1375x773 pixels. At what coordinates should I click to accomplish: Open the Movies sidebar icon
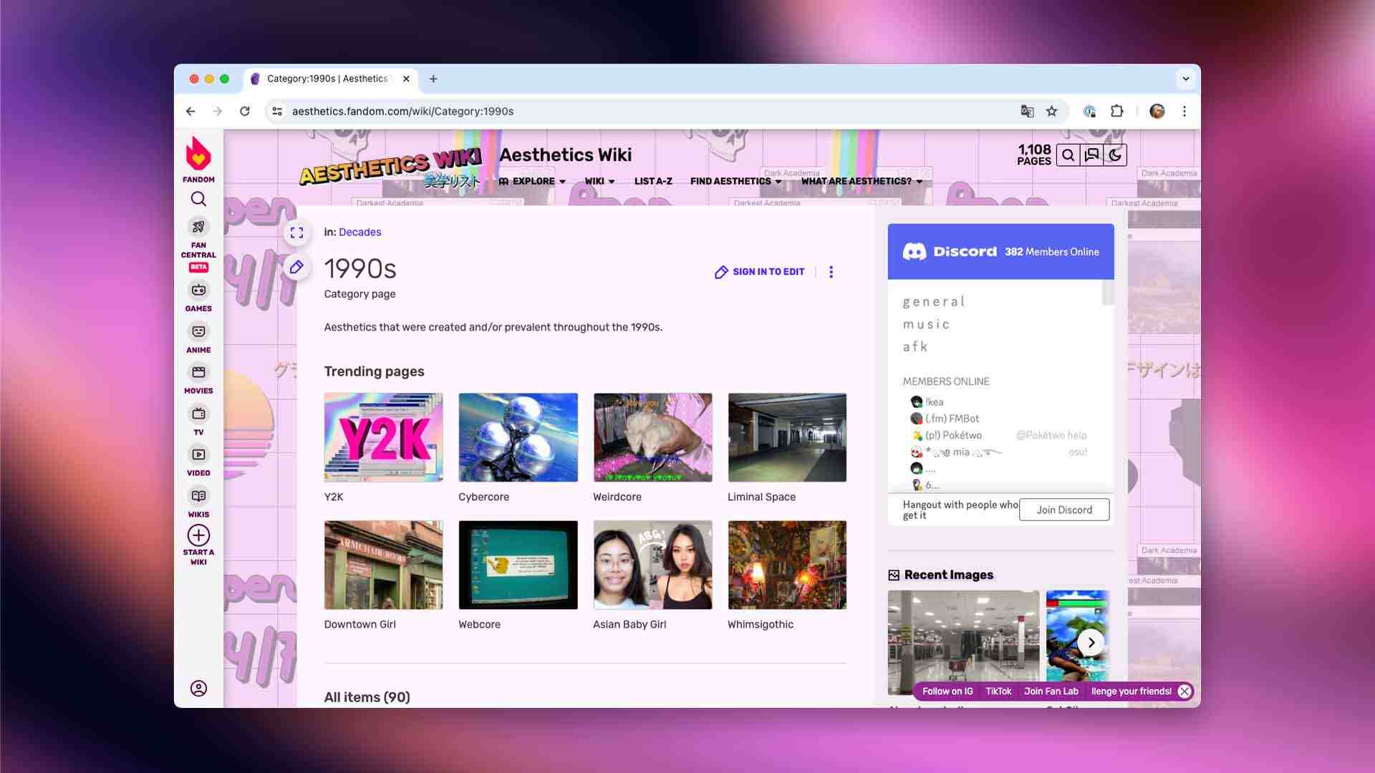pyautogui.click(x=198, y=372)
